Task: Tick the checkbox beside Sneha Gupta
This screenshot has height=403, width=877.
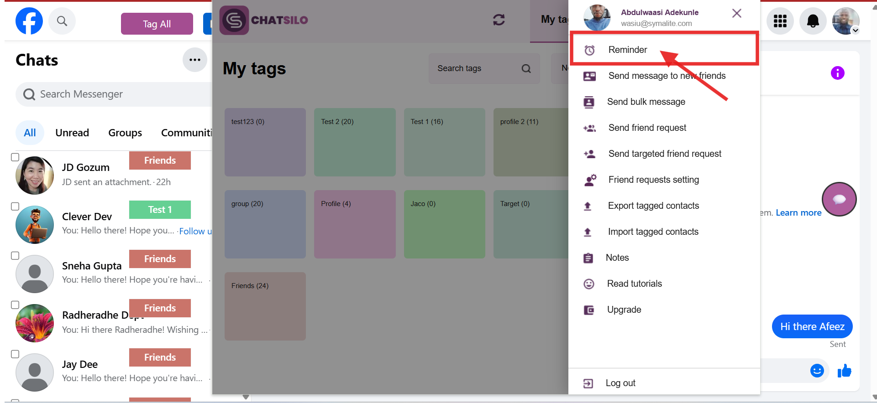Action: [x=15, y=256]
